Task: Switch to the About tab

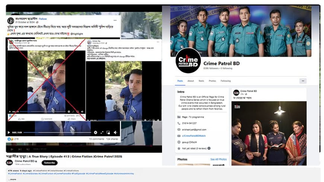Action: pyautogui.click(x=191, y=81)
